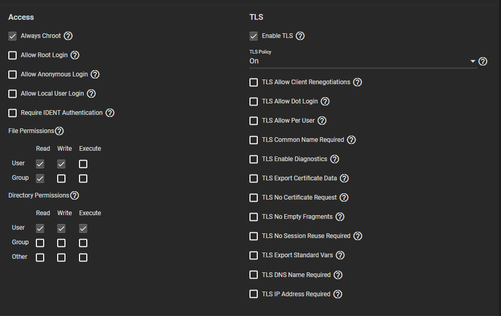Open Directory Permissions help tooltip

(x=74, y=195)
